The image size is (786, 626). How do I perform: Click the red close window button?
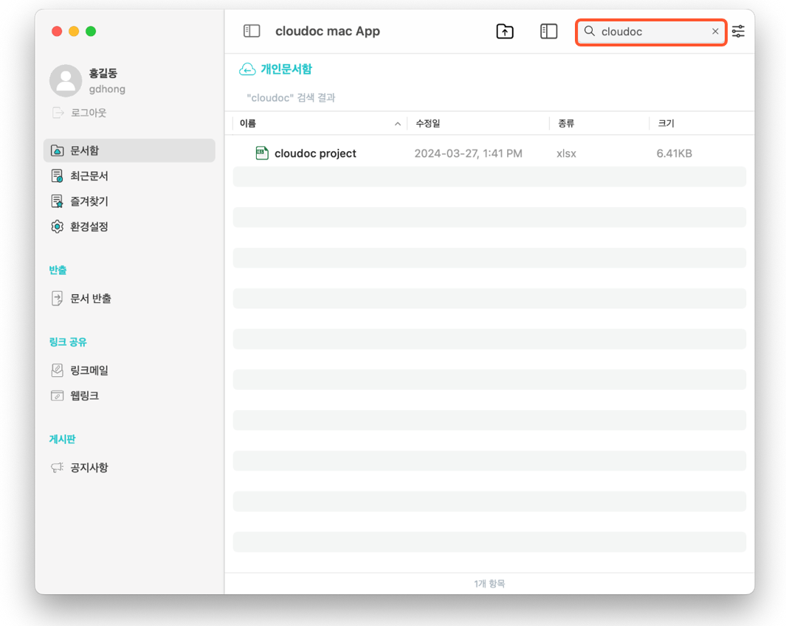pyautogui.click(x=57, y=31)
